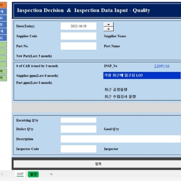This screenshot has width=181, height=181.
Task: Click the Defect Q'ty input box
Action: pos(78,129)
